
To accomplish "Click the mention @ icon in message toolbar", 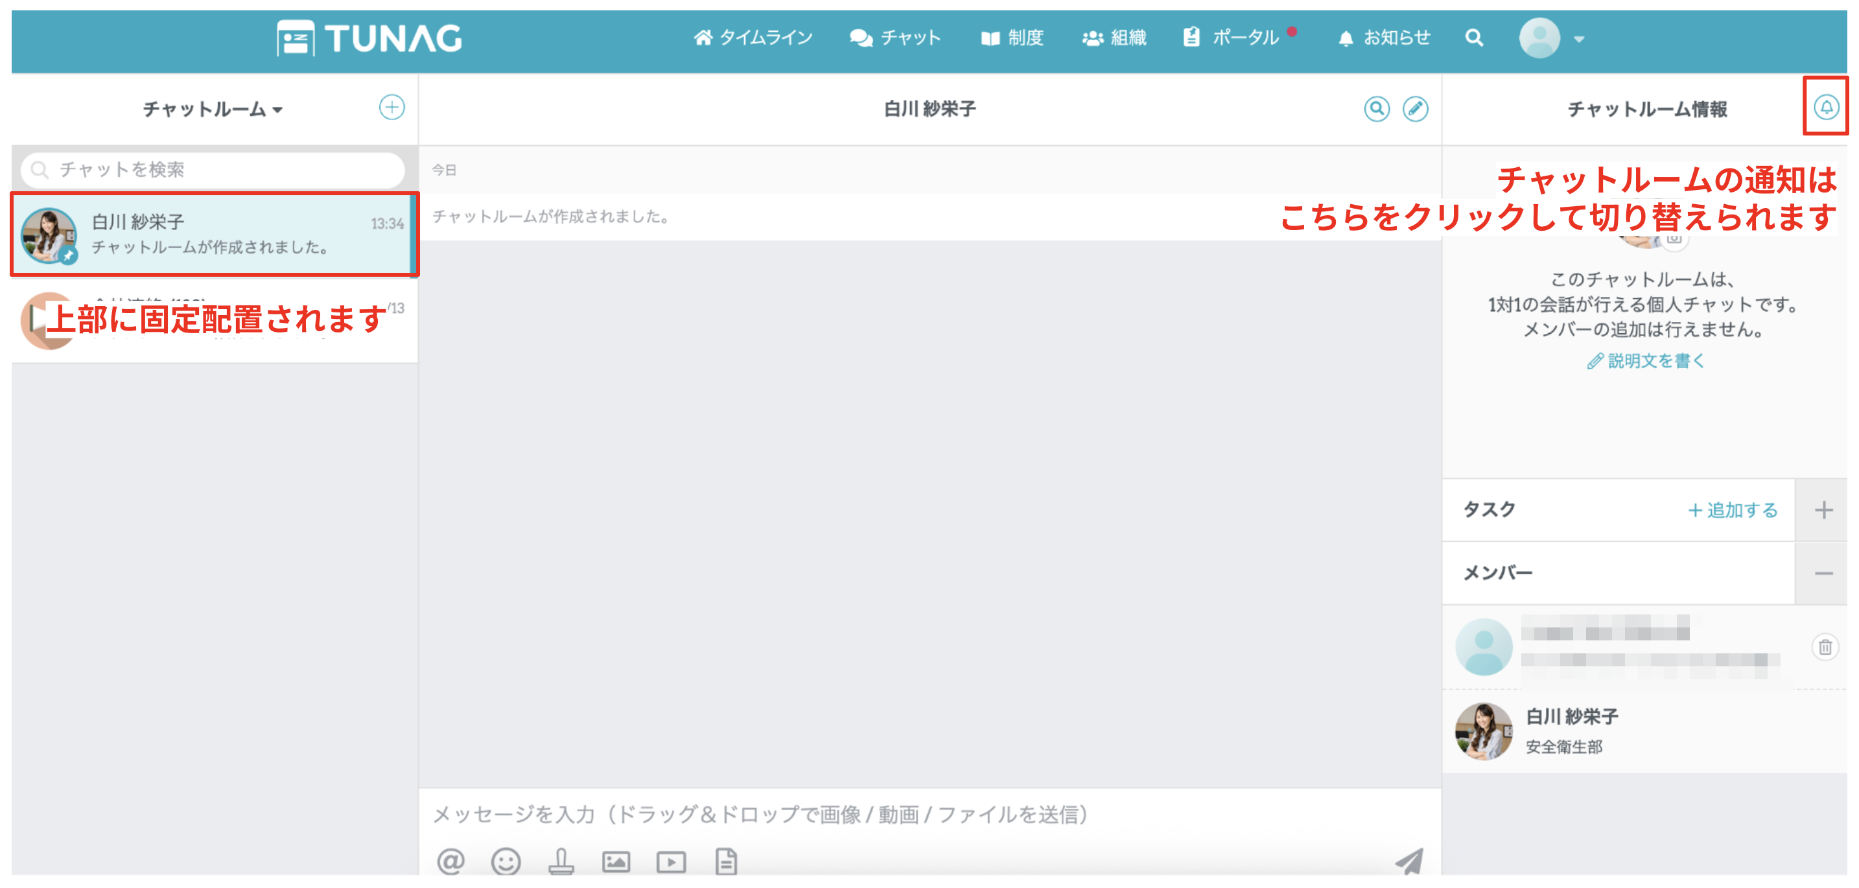I will (450, 861).
